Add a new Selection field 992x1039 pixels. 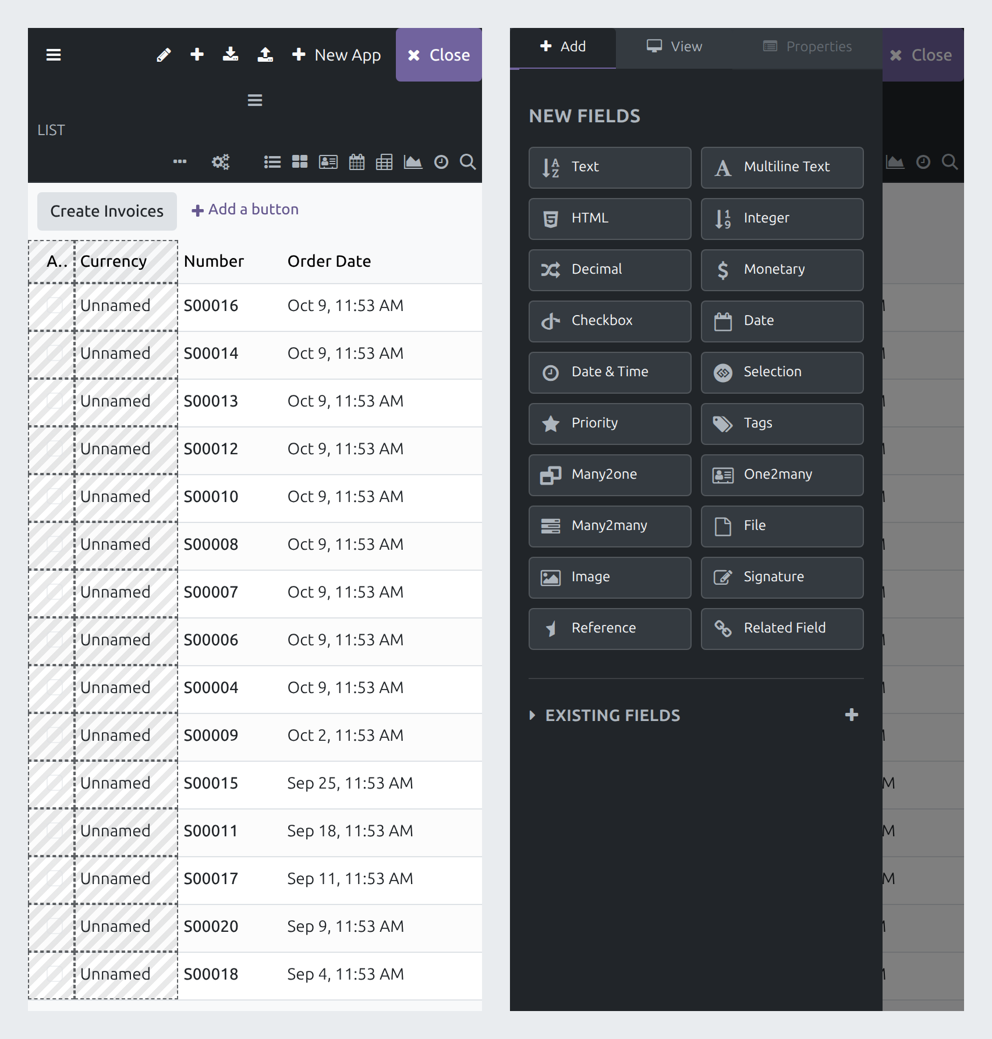[782, 373]
